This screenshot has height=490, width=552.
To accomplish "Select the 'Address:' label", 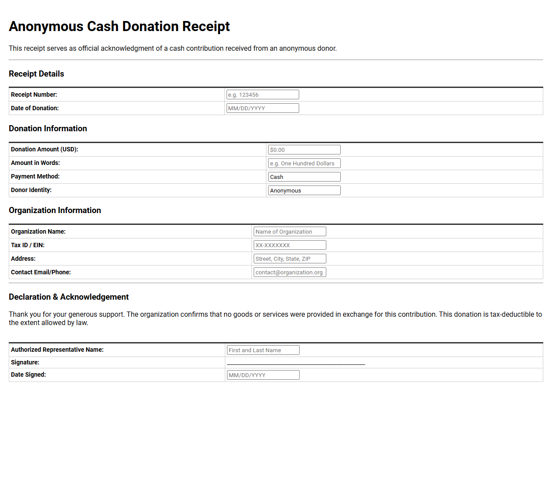I will pyautogui.click(x=23, y=259).
